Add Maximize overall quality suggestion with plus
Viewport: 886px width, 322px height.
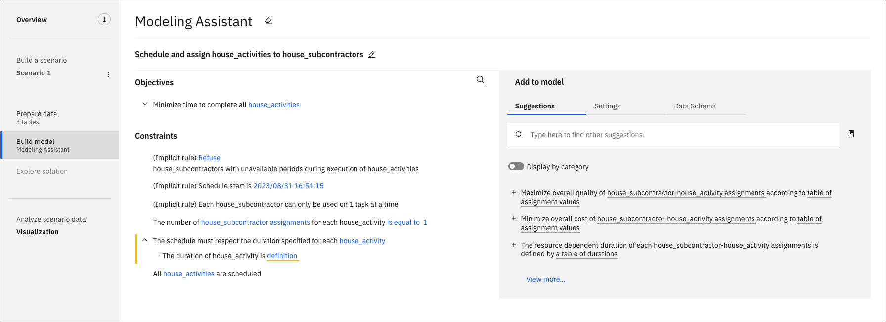point(514,192)
